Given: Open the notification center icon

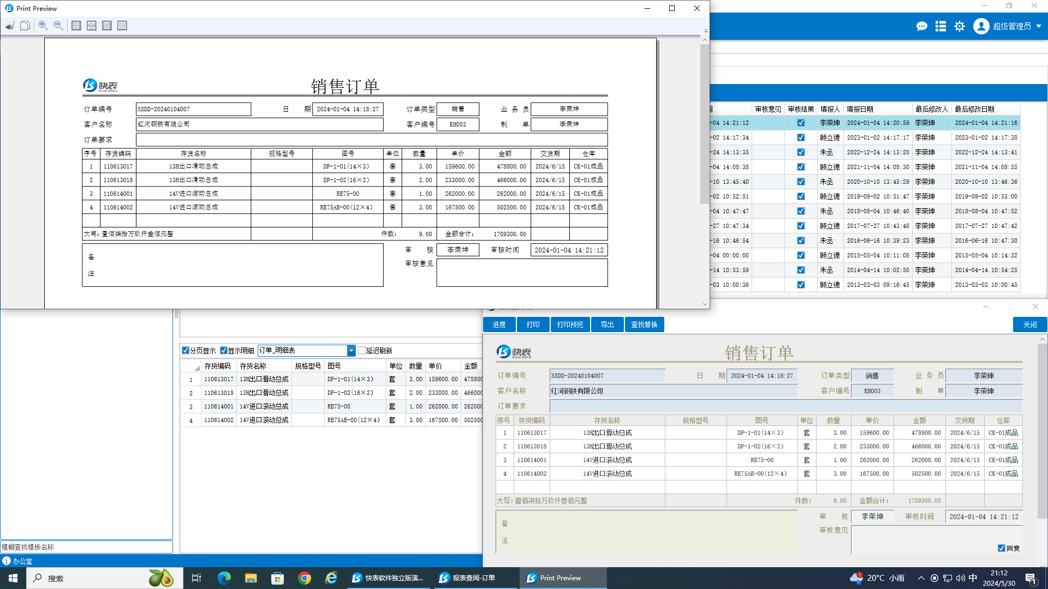Looking at the screenshot, I should point(1031,578).
